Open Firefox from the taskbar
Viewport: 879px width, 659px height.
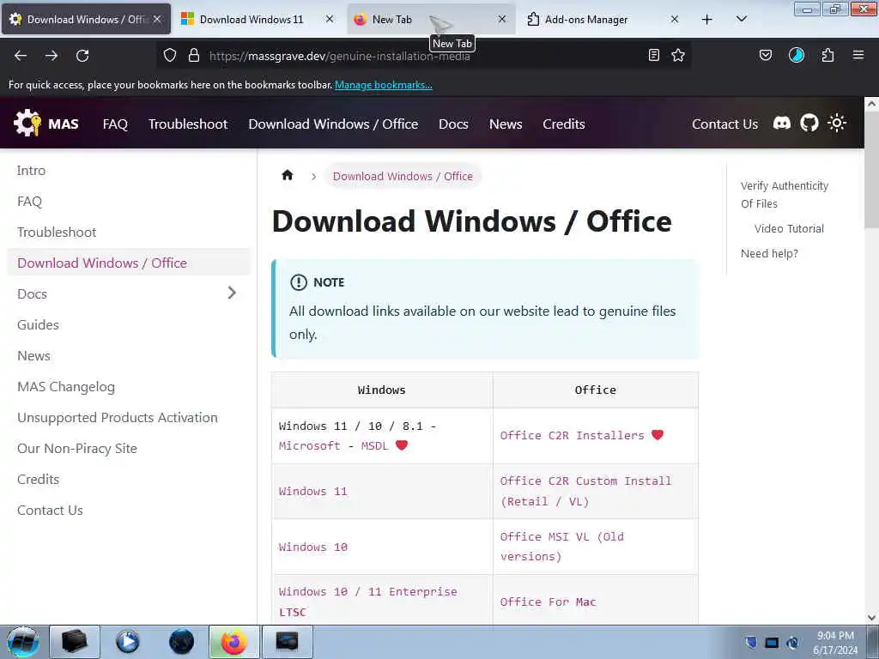tap(233, 642)
